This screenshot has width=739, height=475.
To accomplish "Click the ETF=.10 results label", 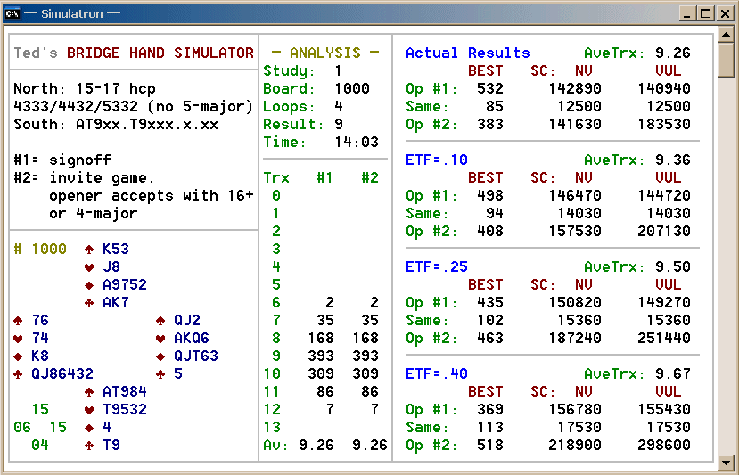I will 436,160.
